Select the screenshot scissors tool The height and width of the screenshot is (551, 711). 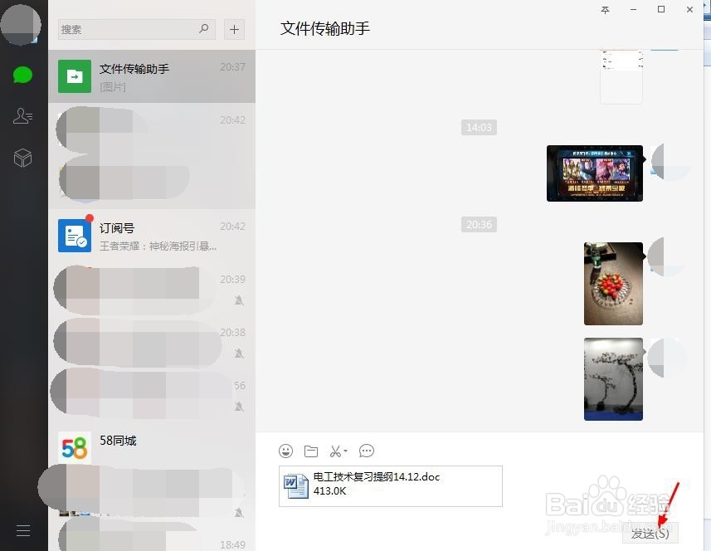pos(335,451)
